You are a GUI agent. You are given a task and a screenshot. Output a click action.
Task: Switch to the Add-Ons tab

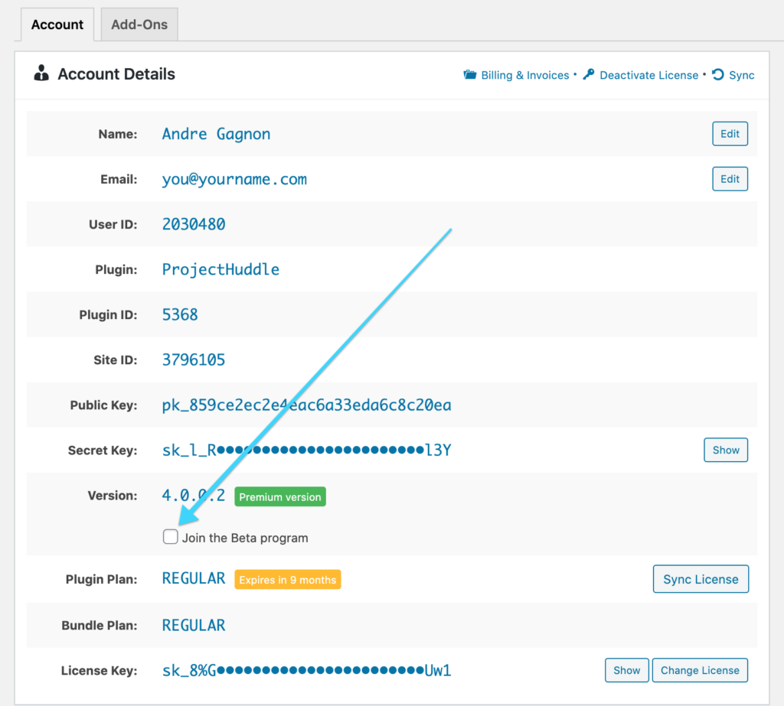139,24
